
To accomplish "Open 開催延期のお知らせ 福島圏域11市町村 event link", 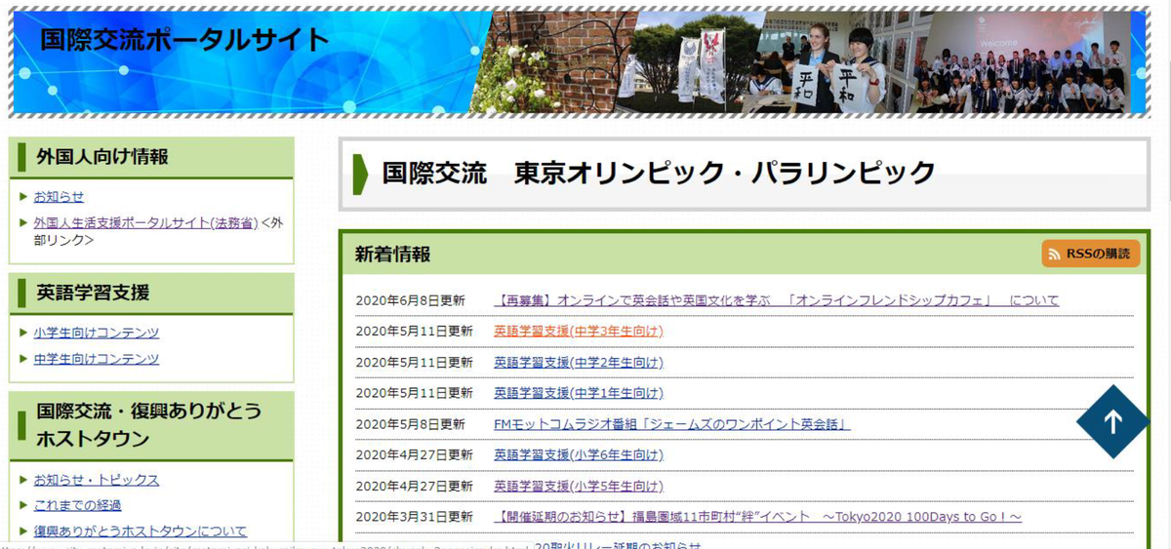I will (x=757, y=517).
